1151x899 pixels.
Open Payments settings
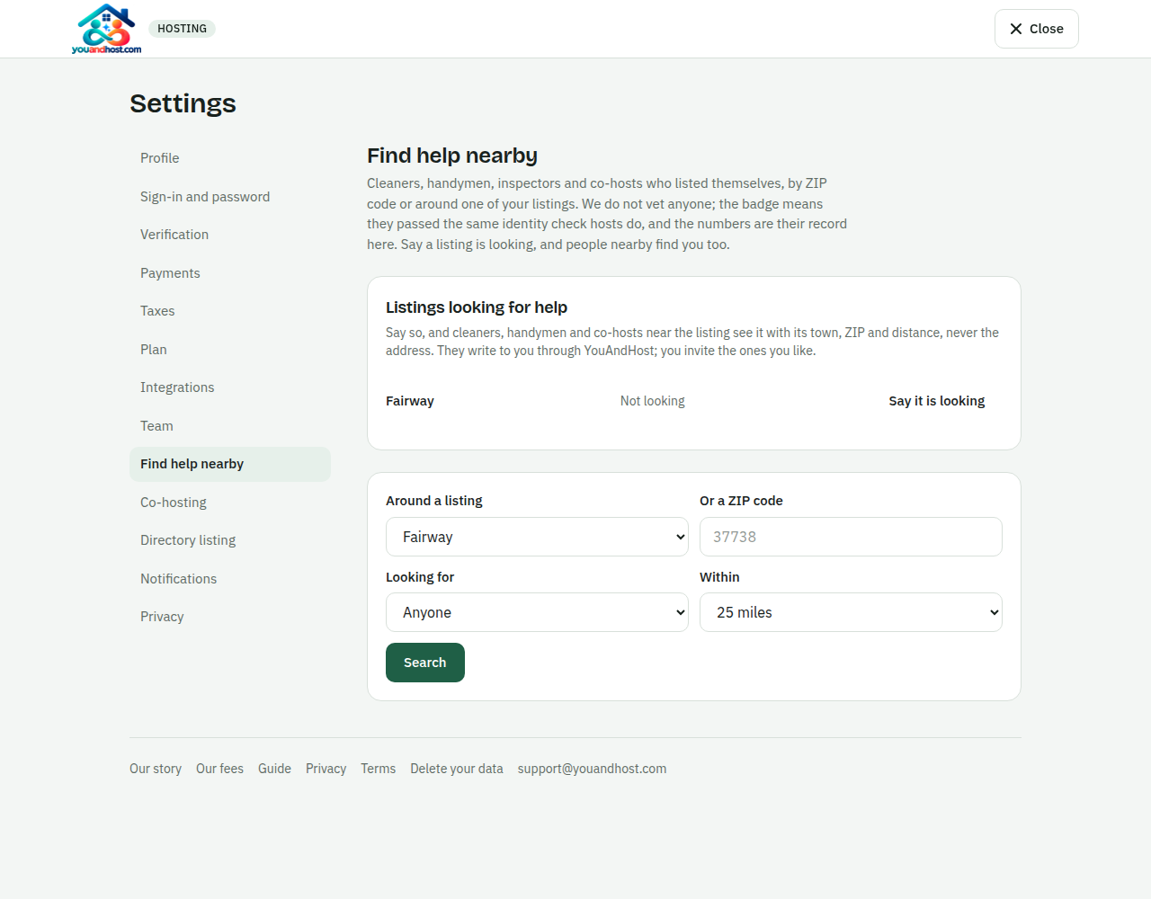pos(230,273)
